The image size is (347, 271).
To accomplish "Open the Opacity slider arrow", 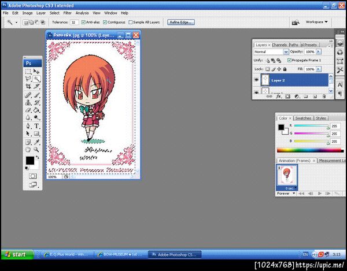I will click(319, 51).
